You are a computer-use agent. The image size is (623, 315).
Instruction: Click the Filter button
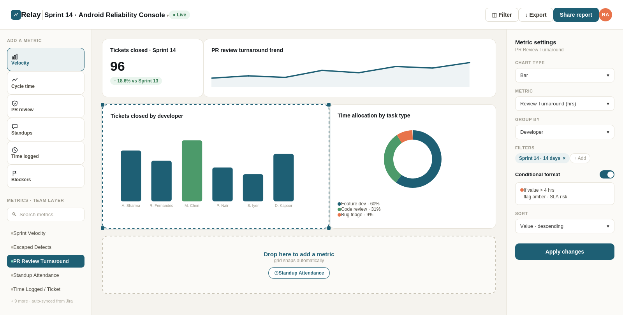pos(502,15)
